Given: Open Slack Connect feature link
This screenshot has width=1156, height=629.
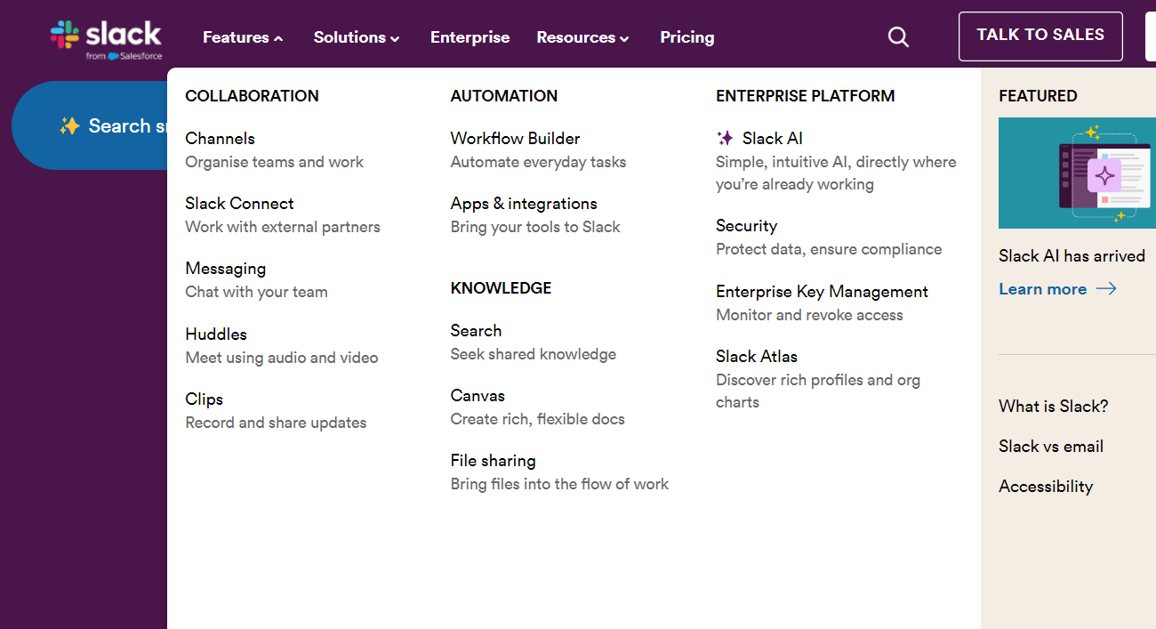Looking at the screenshot, I should pos(239,203).
